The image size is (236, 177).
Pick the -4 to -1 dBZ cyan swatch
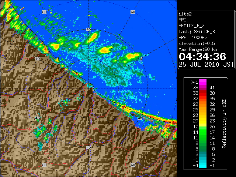(203, 165)
